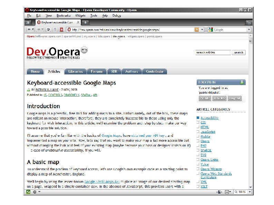The image size is (274, 205).
Task: Click the vertical scrollbar up arrow
Action: pos(251,35)
